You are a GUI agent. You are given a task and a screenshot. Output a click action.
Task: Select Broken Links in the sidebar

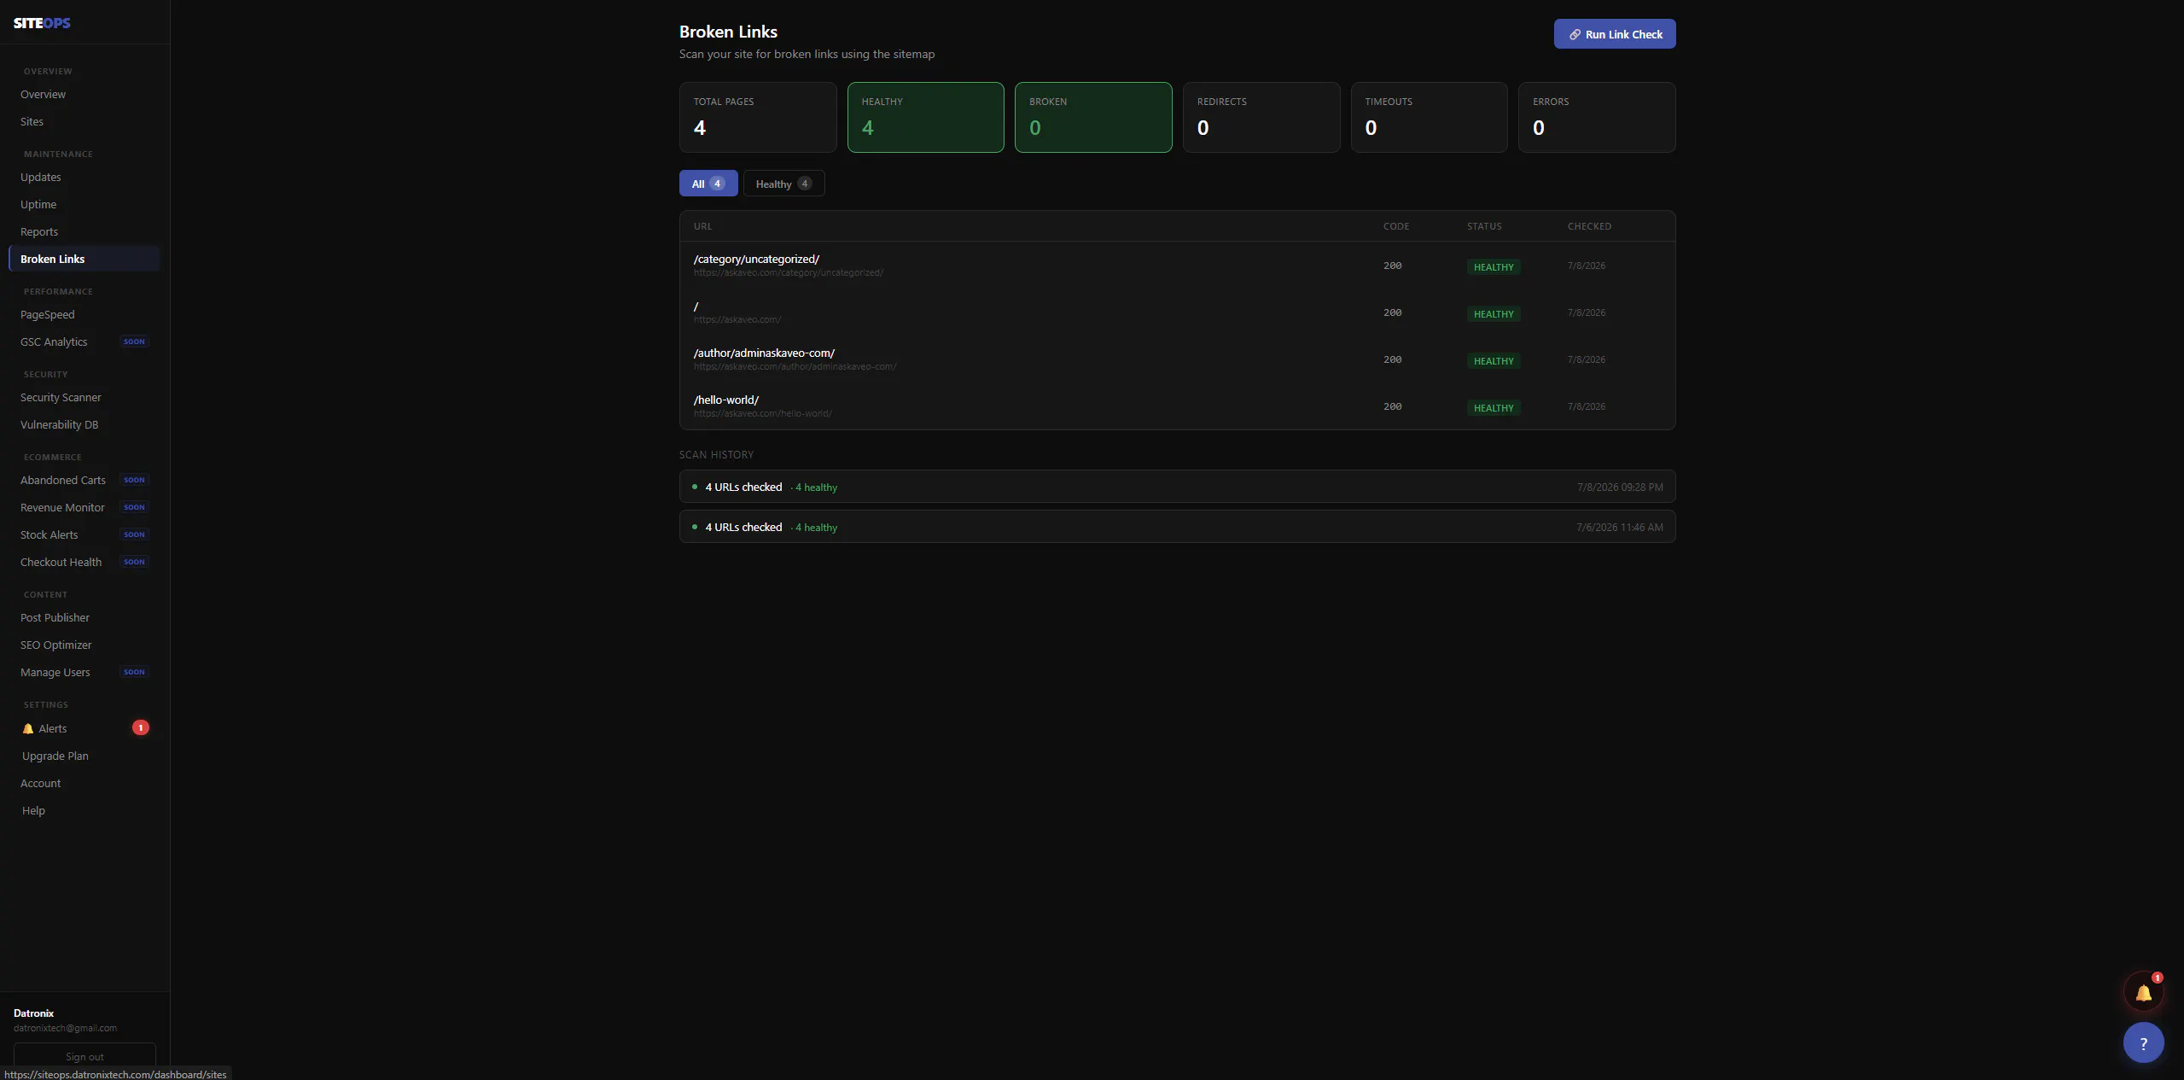tap(84, 259)
